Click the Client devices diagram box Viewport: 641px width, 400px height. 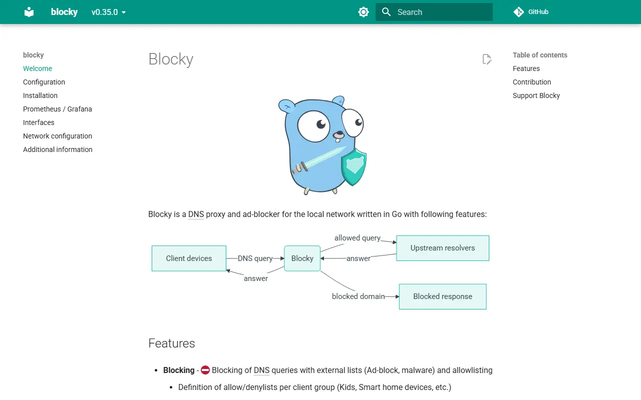tap(189, 258)
